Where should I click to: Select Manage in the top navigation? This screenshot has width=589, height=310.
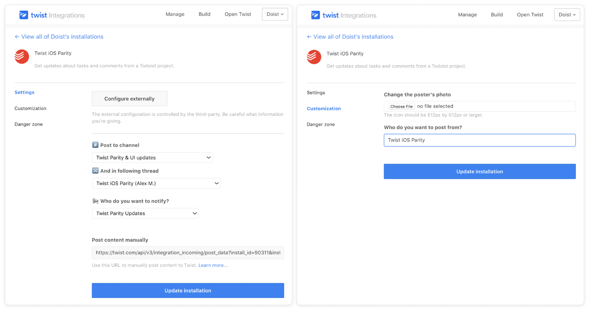tap(175, 14)
